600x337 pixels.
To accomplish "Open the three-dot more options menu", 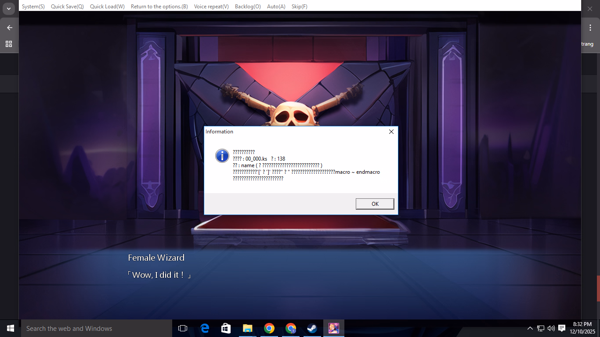I will click(x=590, y=28).
